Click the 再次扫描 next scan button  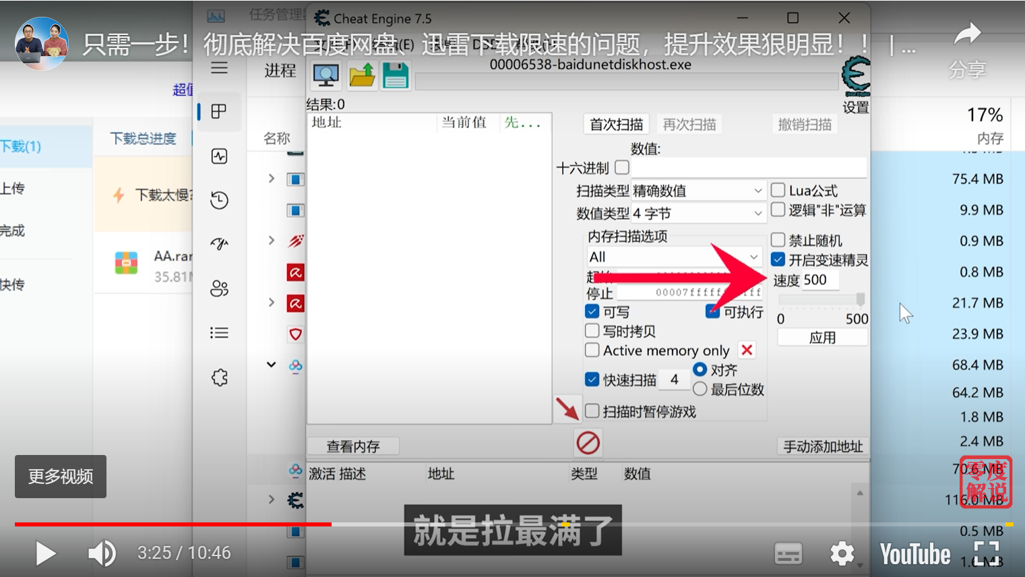point(689,125)
